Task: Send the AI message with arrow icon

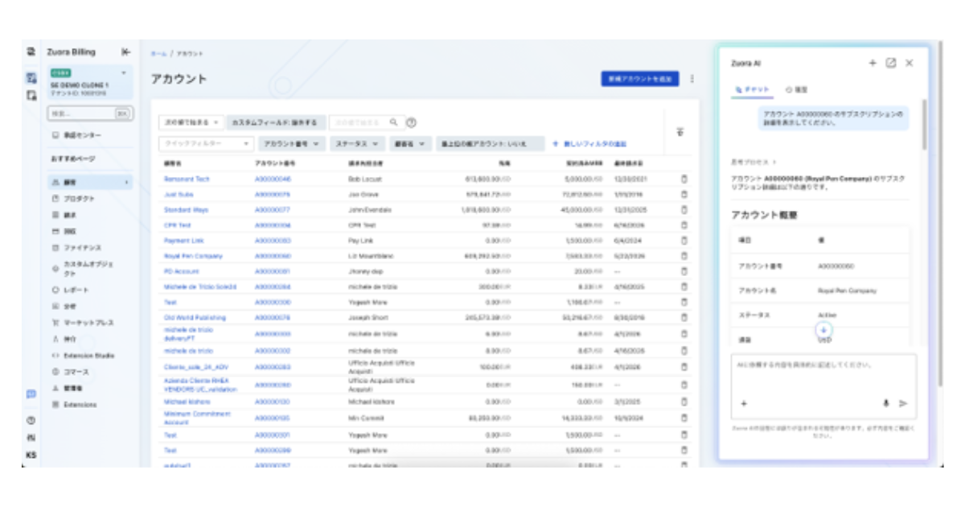Action: [x=903, y=403]
